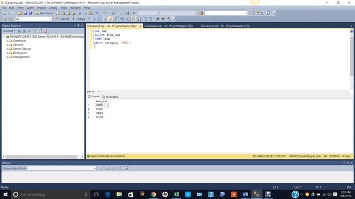
Task: Open the Query Options icon
Action: 105,19
